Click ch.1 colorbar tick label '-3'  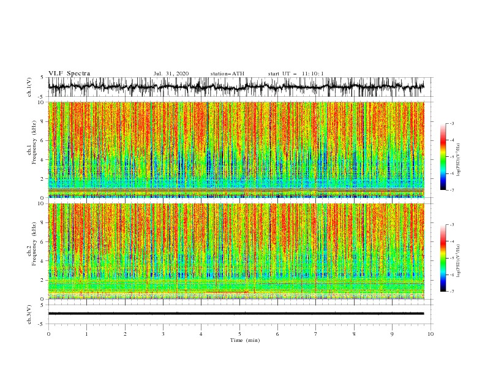pos(451,123)
